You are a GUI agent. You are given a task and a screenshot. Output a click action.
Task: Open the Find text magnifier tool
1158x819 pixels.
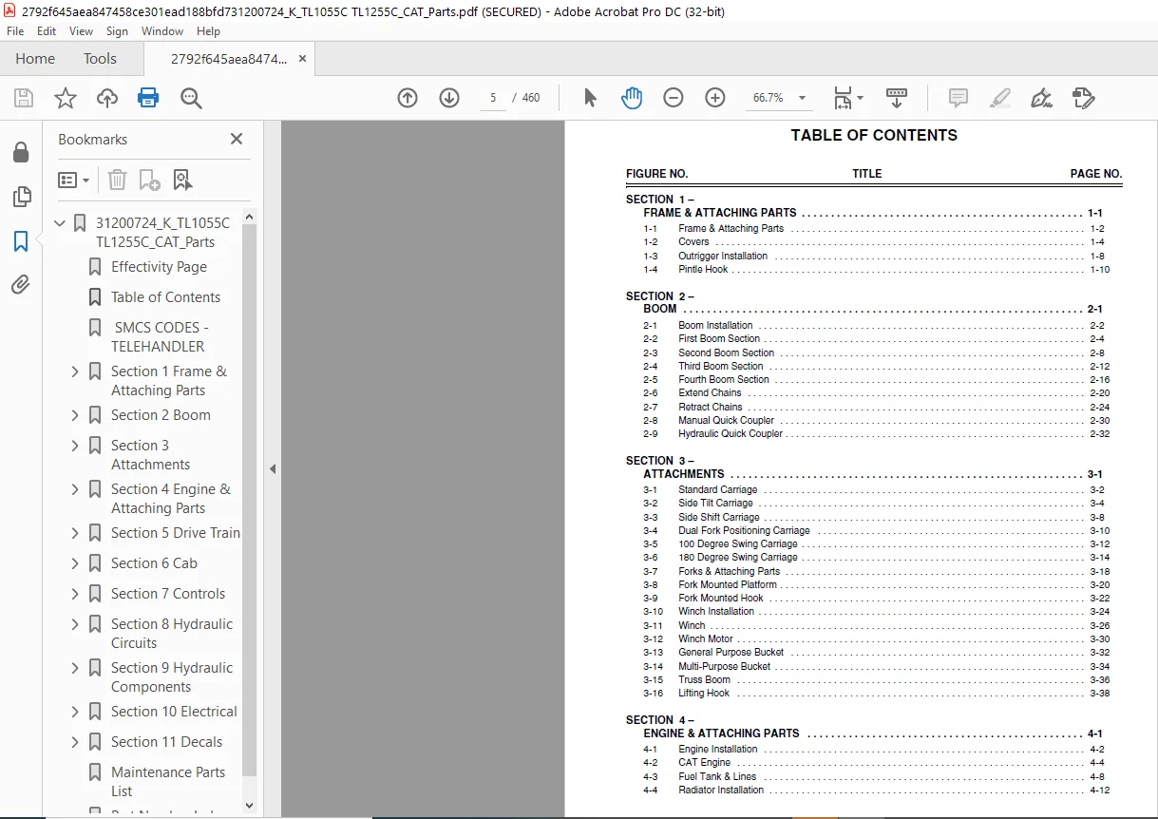191,98
